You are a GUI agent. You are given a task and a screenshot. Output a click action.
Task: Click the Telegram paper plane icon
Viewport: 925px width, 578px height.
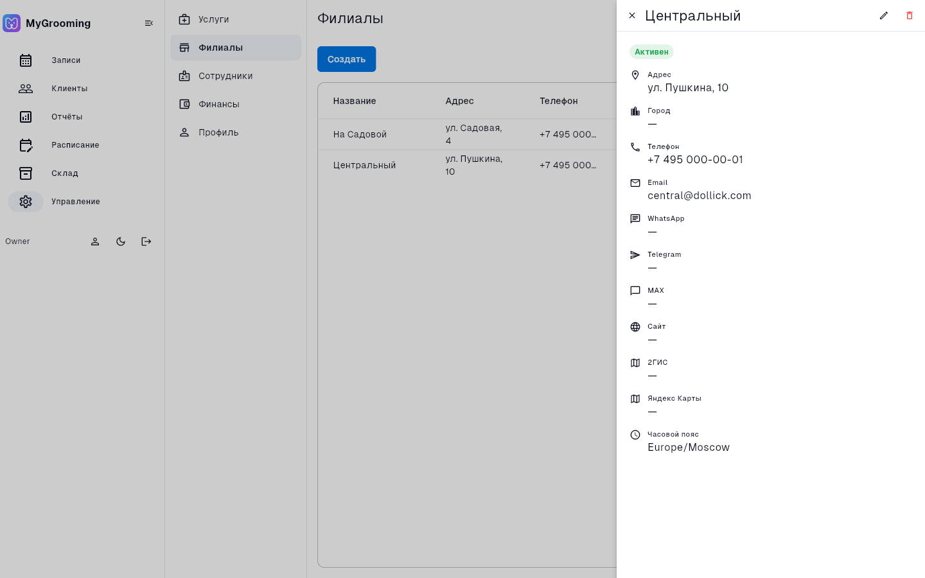tap(635, 255)
